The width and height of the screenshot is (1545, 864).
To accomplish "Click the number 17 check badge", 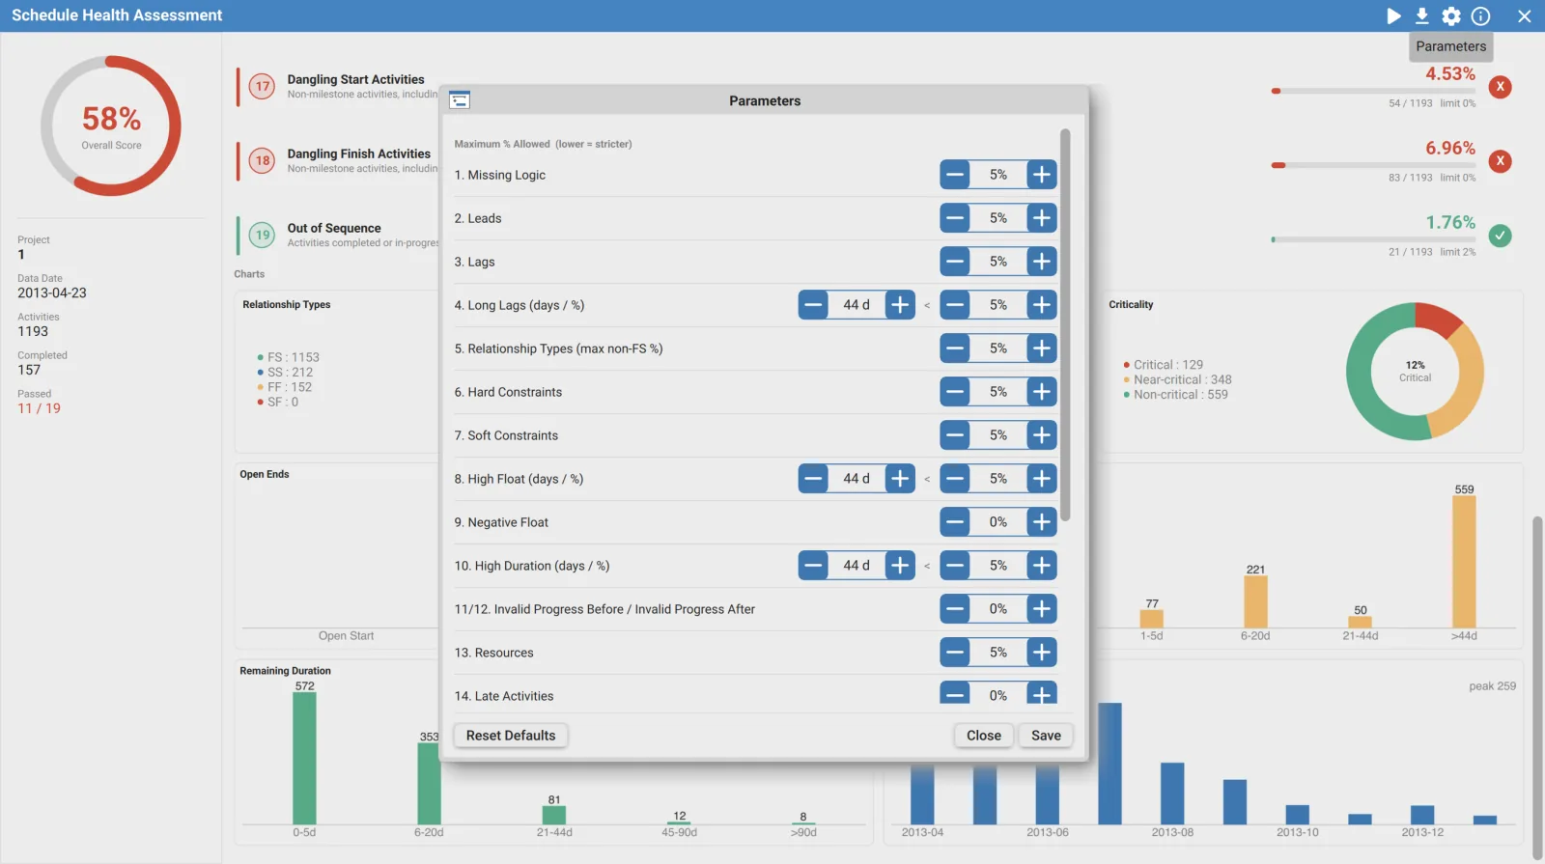I will pos(263,86).
